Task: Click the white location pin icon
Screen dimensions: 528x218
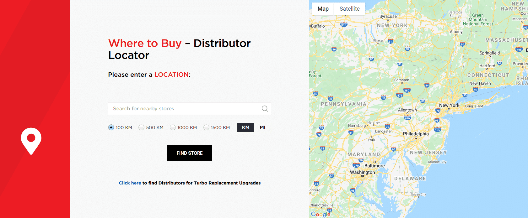Action: coord(31,141)
